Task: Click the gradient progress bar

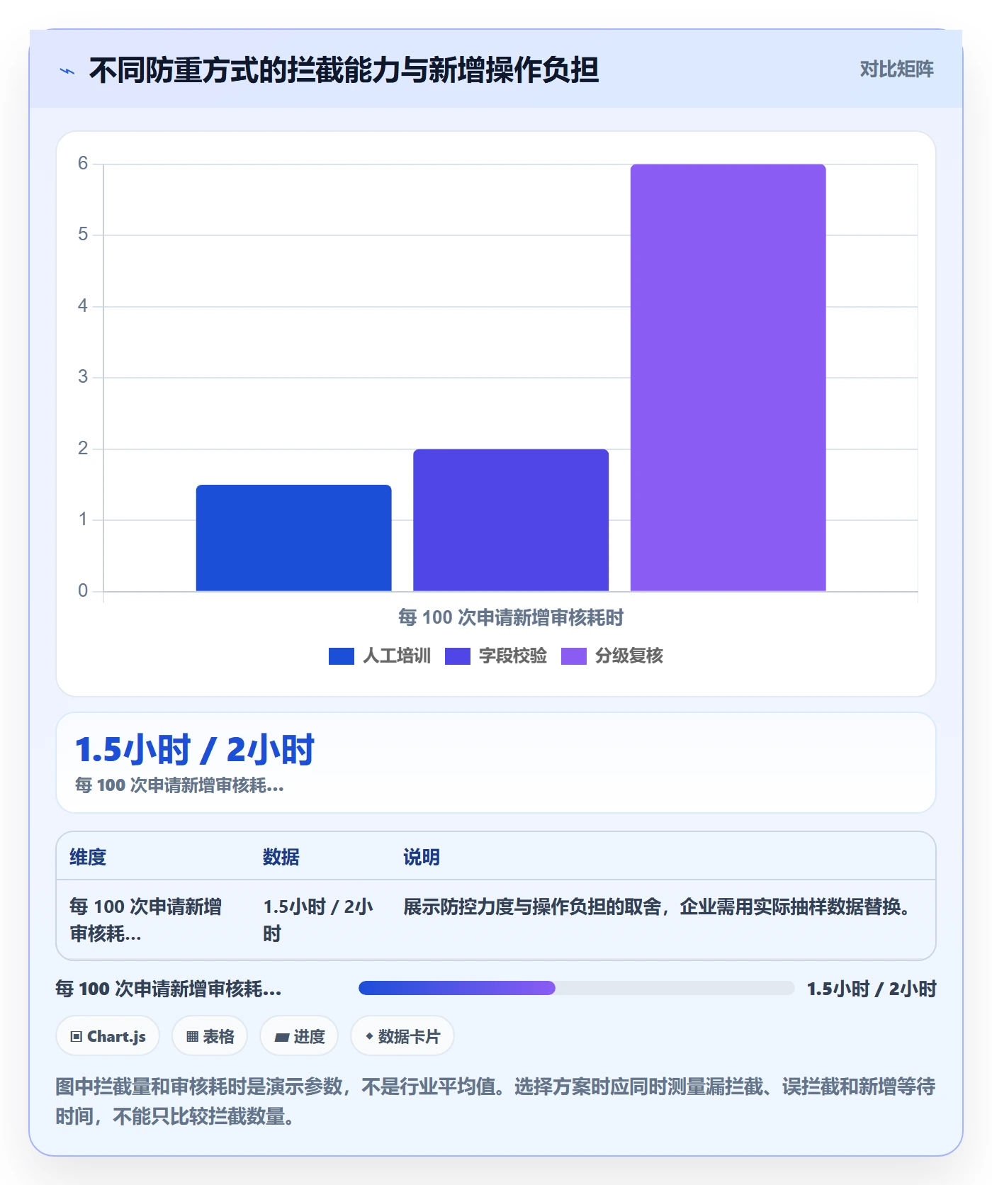Action: click(576, 988)
